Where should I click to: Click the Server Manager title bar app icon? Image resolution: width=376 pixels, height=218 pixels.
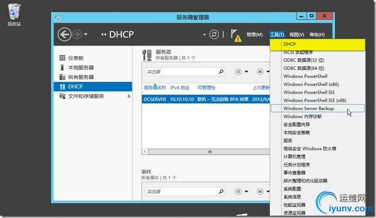tap(57, 18)
